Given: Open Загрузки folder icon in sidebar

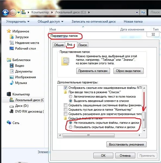Looking at the screenshot, I should 12,37.
